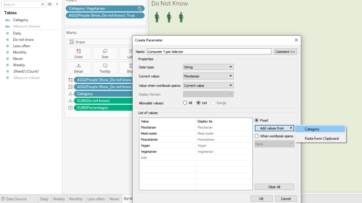Click the SUM(Percentage) pill
Screen dimensions: 362x203
click(103, 108)
